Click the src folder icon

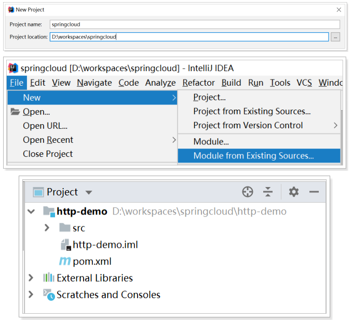click(x=65, y=228)
